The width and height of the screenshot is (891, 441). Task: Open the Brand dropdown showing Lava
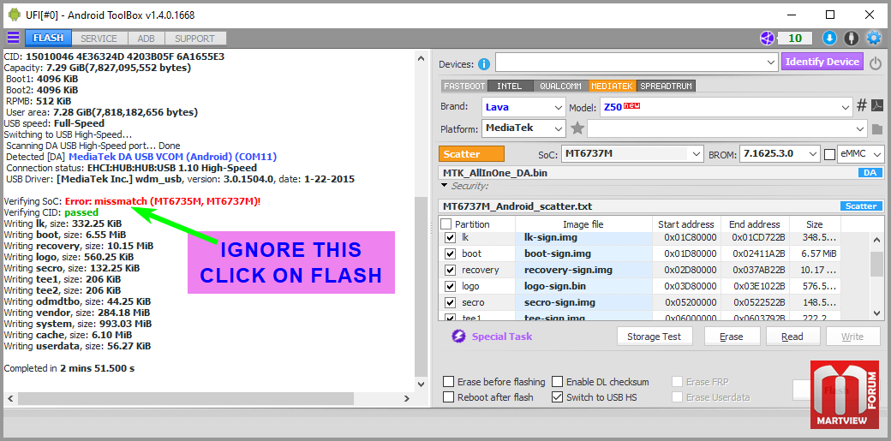[523, 107]
